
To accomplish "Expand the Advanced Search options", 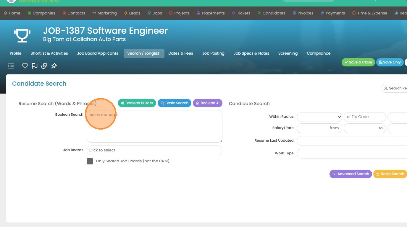I will (351, 174).
